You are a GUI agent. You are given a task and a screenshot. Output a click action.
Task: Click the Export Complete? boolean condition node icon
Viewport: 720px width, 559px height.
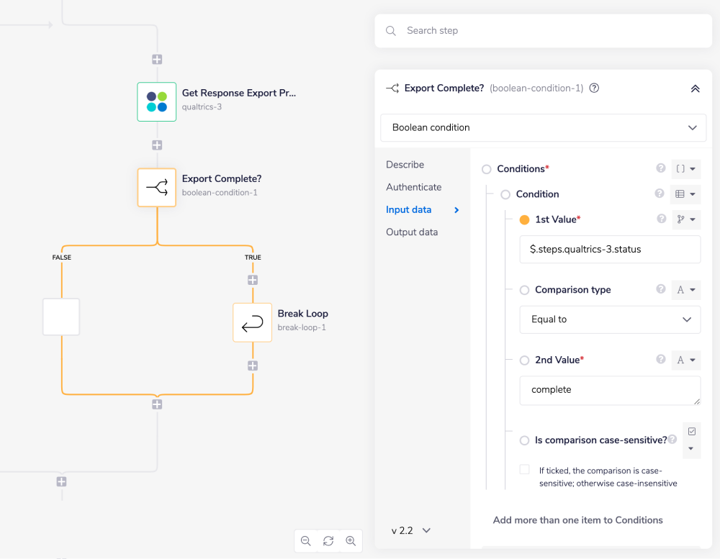coord(156,187)
